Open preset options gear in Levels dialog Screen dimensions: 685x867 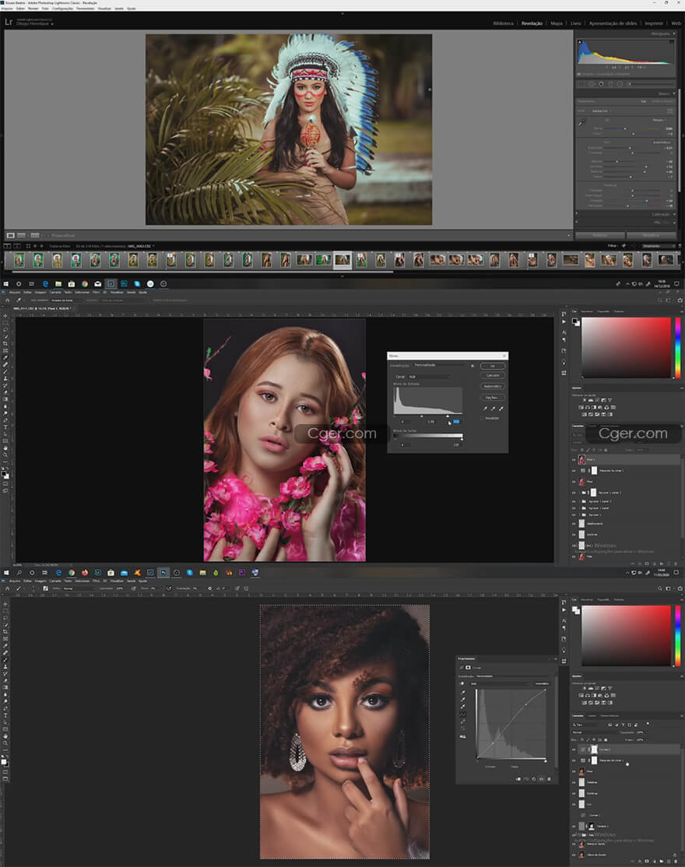[472, 366]
